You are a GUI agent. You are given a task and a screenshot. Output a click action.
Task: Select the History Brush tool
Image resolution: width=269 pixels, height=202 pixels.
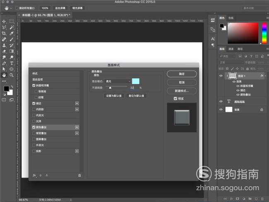pos(12,45)
